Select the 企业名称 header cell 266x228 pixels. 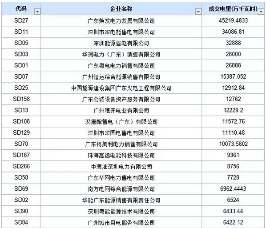121,8
